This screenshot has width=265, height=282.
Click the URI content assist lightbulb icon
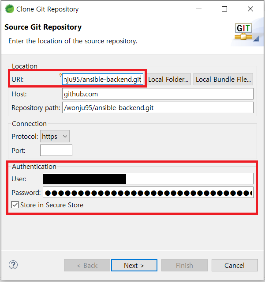(x=60, y=75)
